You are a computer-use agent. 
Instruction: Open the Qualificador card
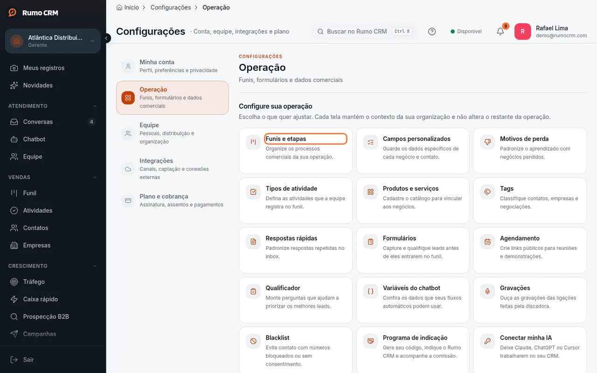coord(296,300)
